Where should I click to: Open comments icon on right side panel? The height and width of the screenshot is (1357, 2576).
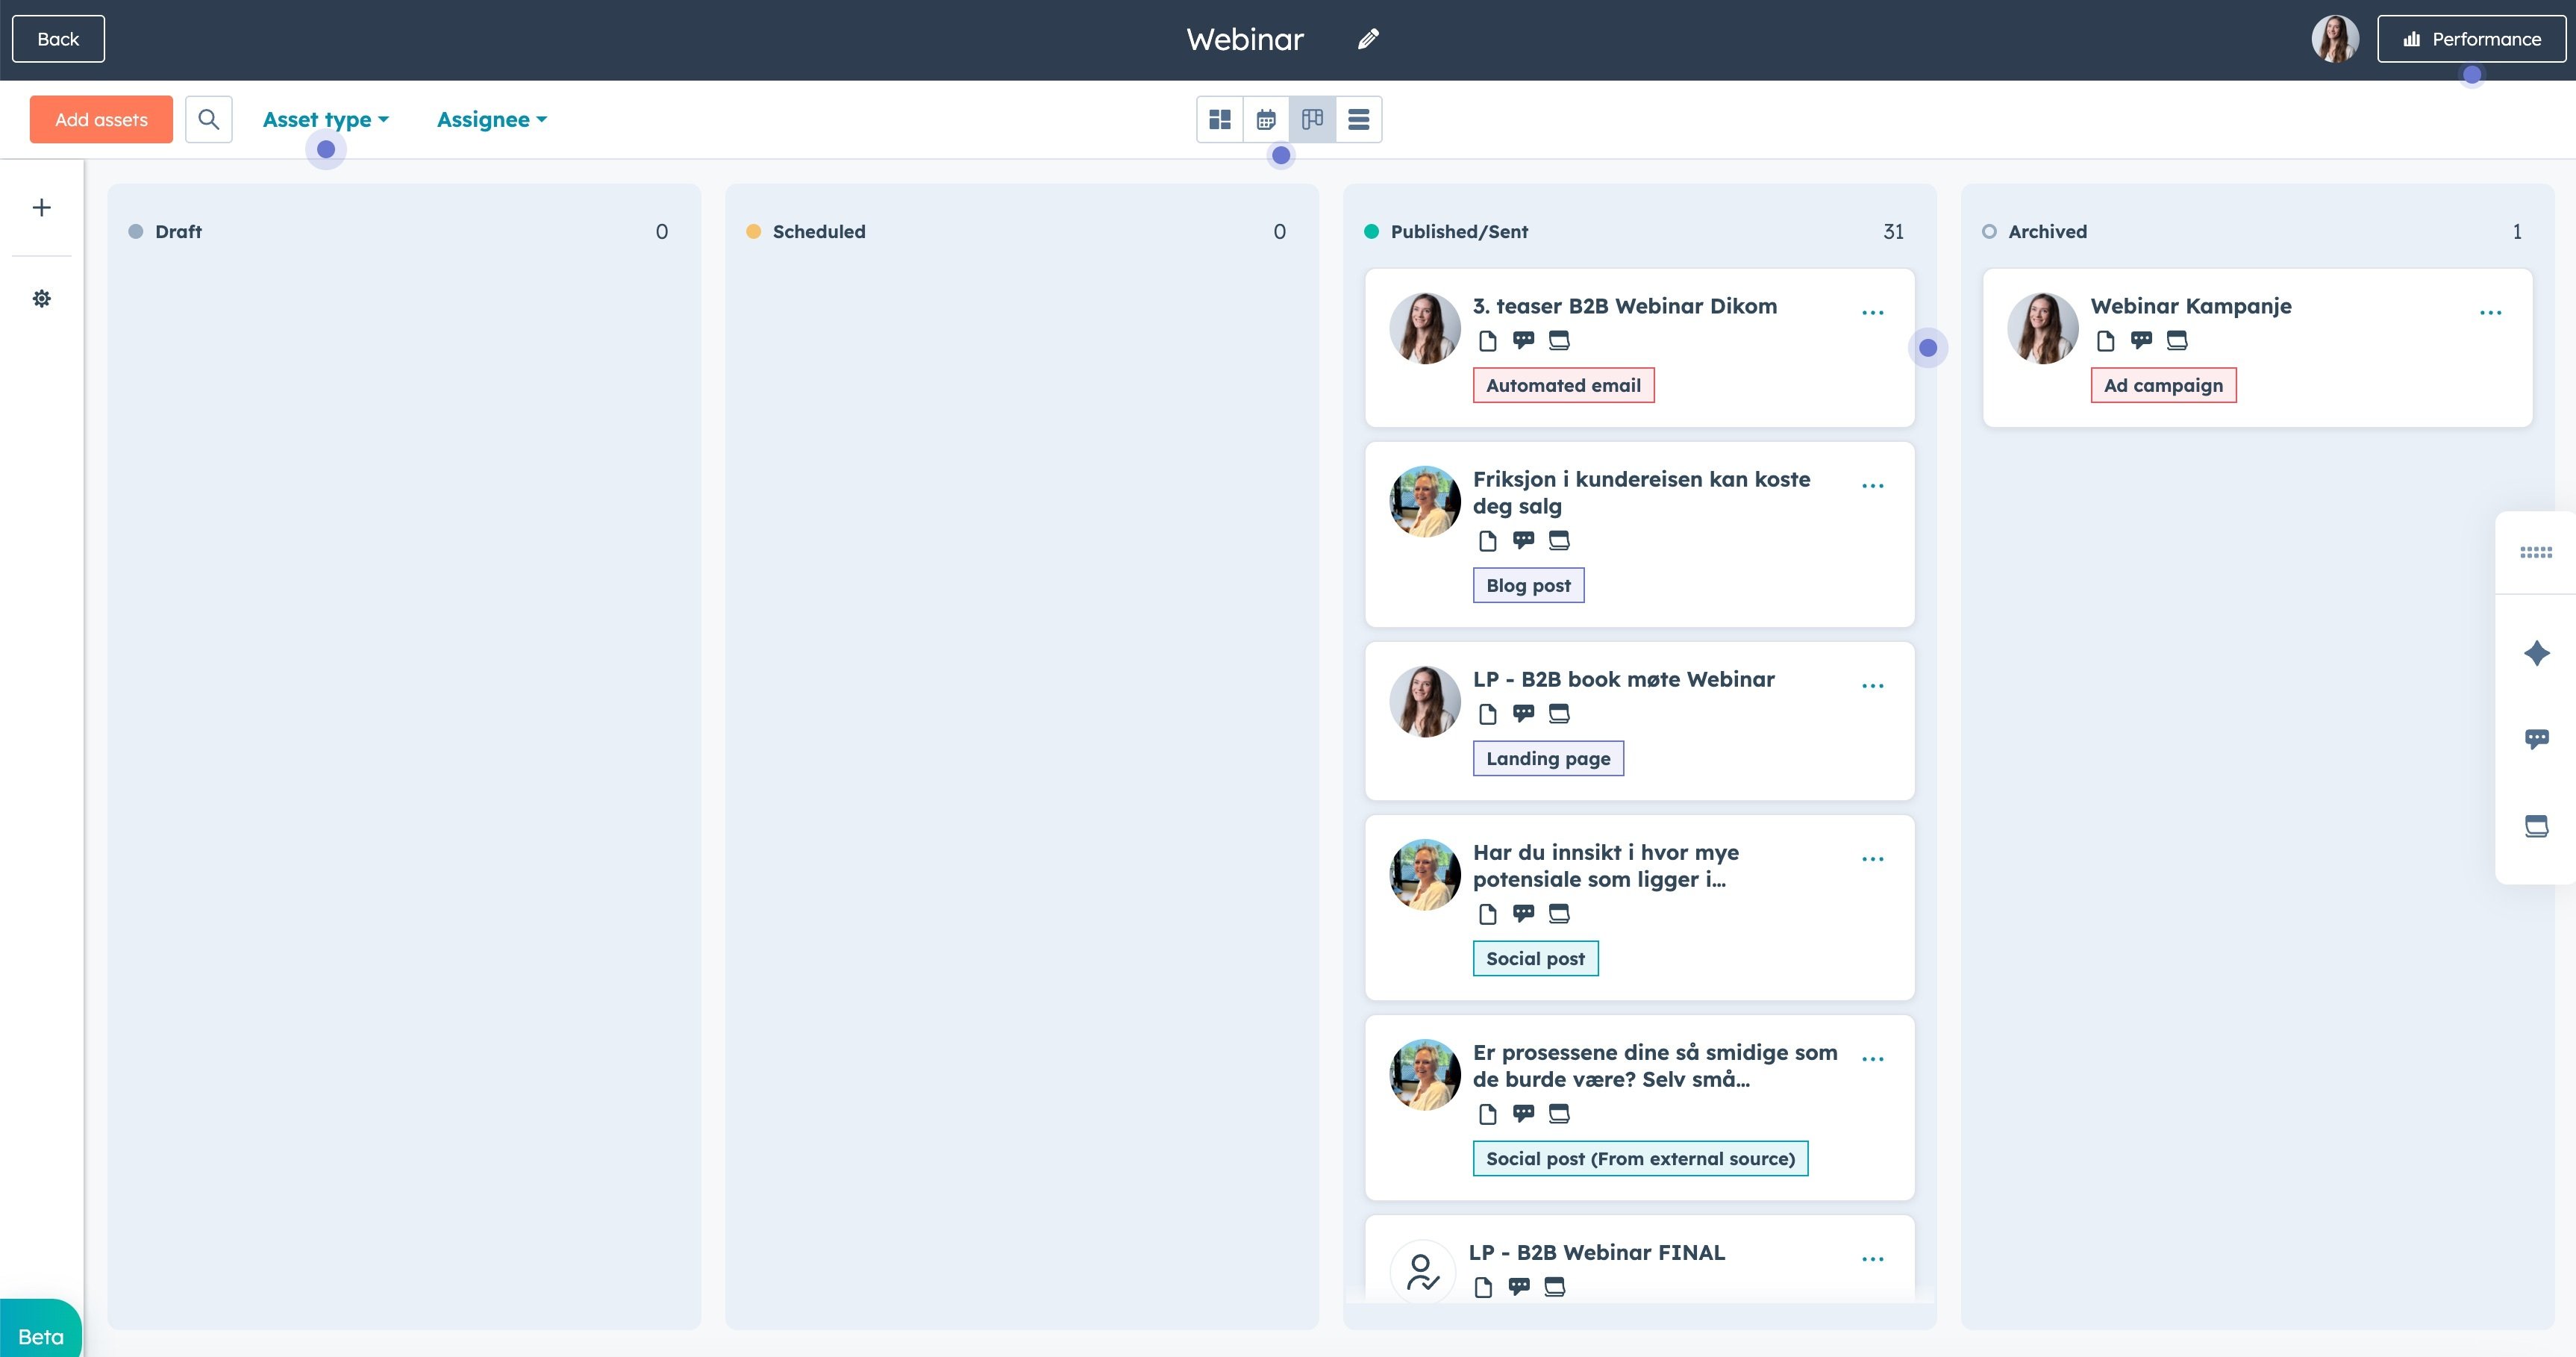(x=2536, y=739)
